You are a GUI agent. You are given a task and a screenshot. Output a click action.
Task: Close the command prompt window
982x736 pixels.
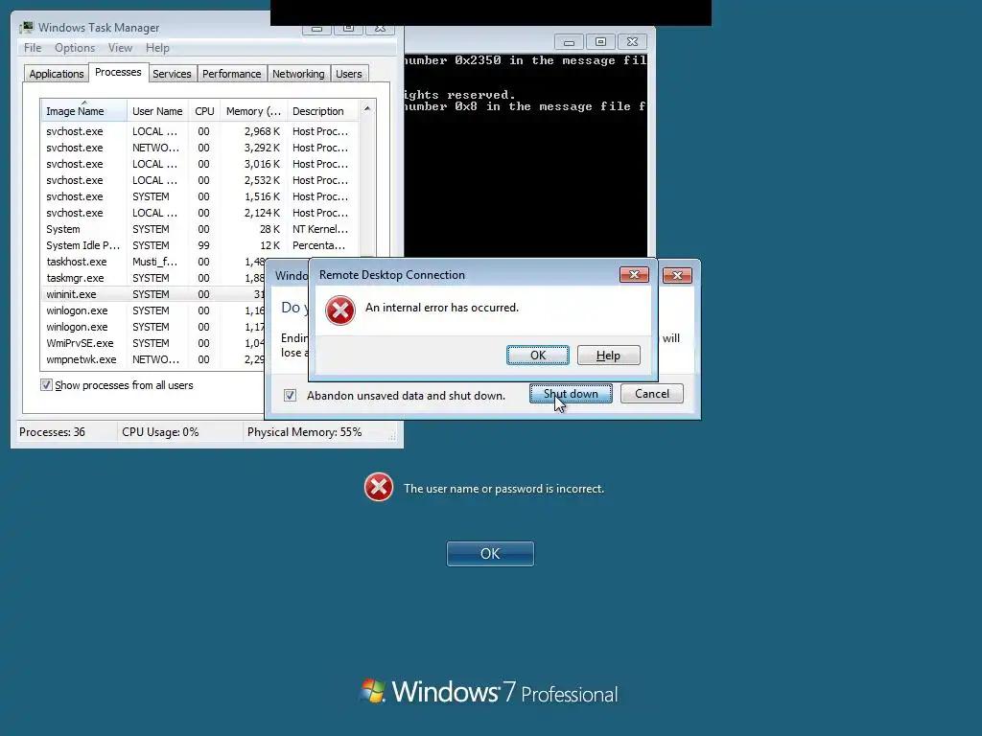tap(632, 42)
